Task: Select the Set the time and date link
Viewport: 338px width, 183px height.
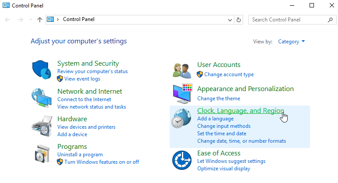Action: 222,134
